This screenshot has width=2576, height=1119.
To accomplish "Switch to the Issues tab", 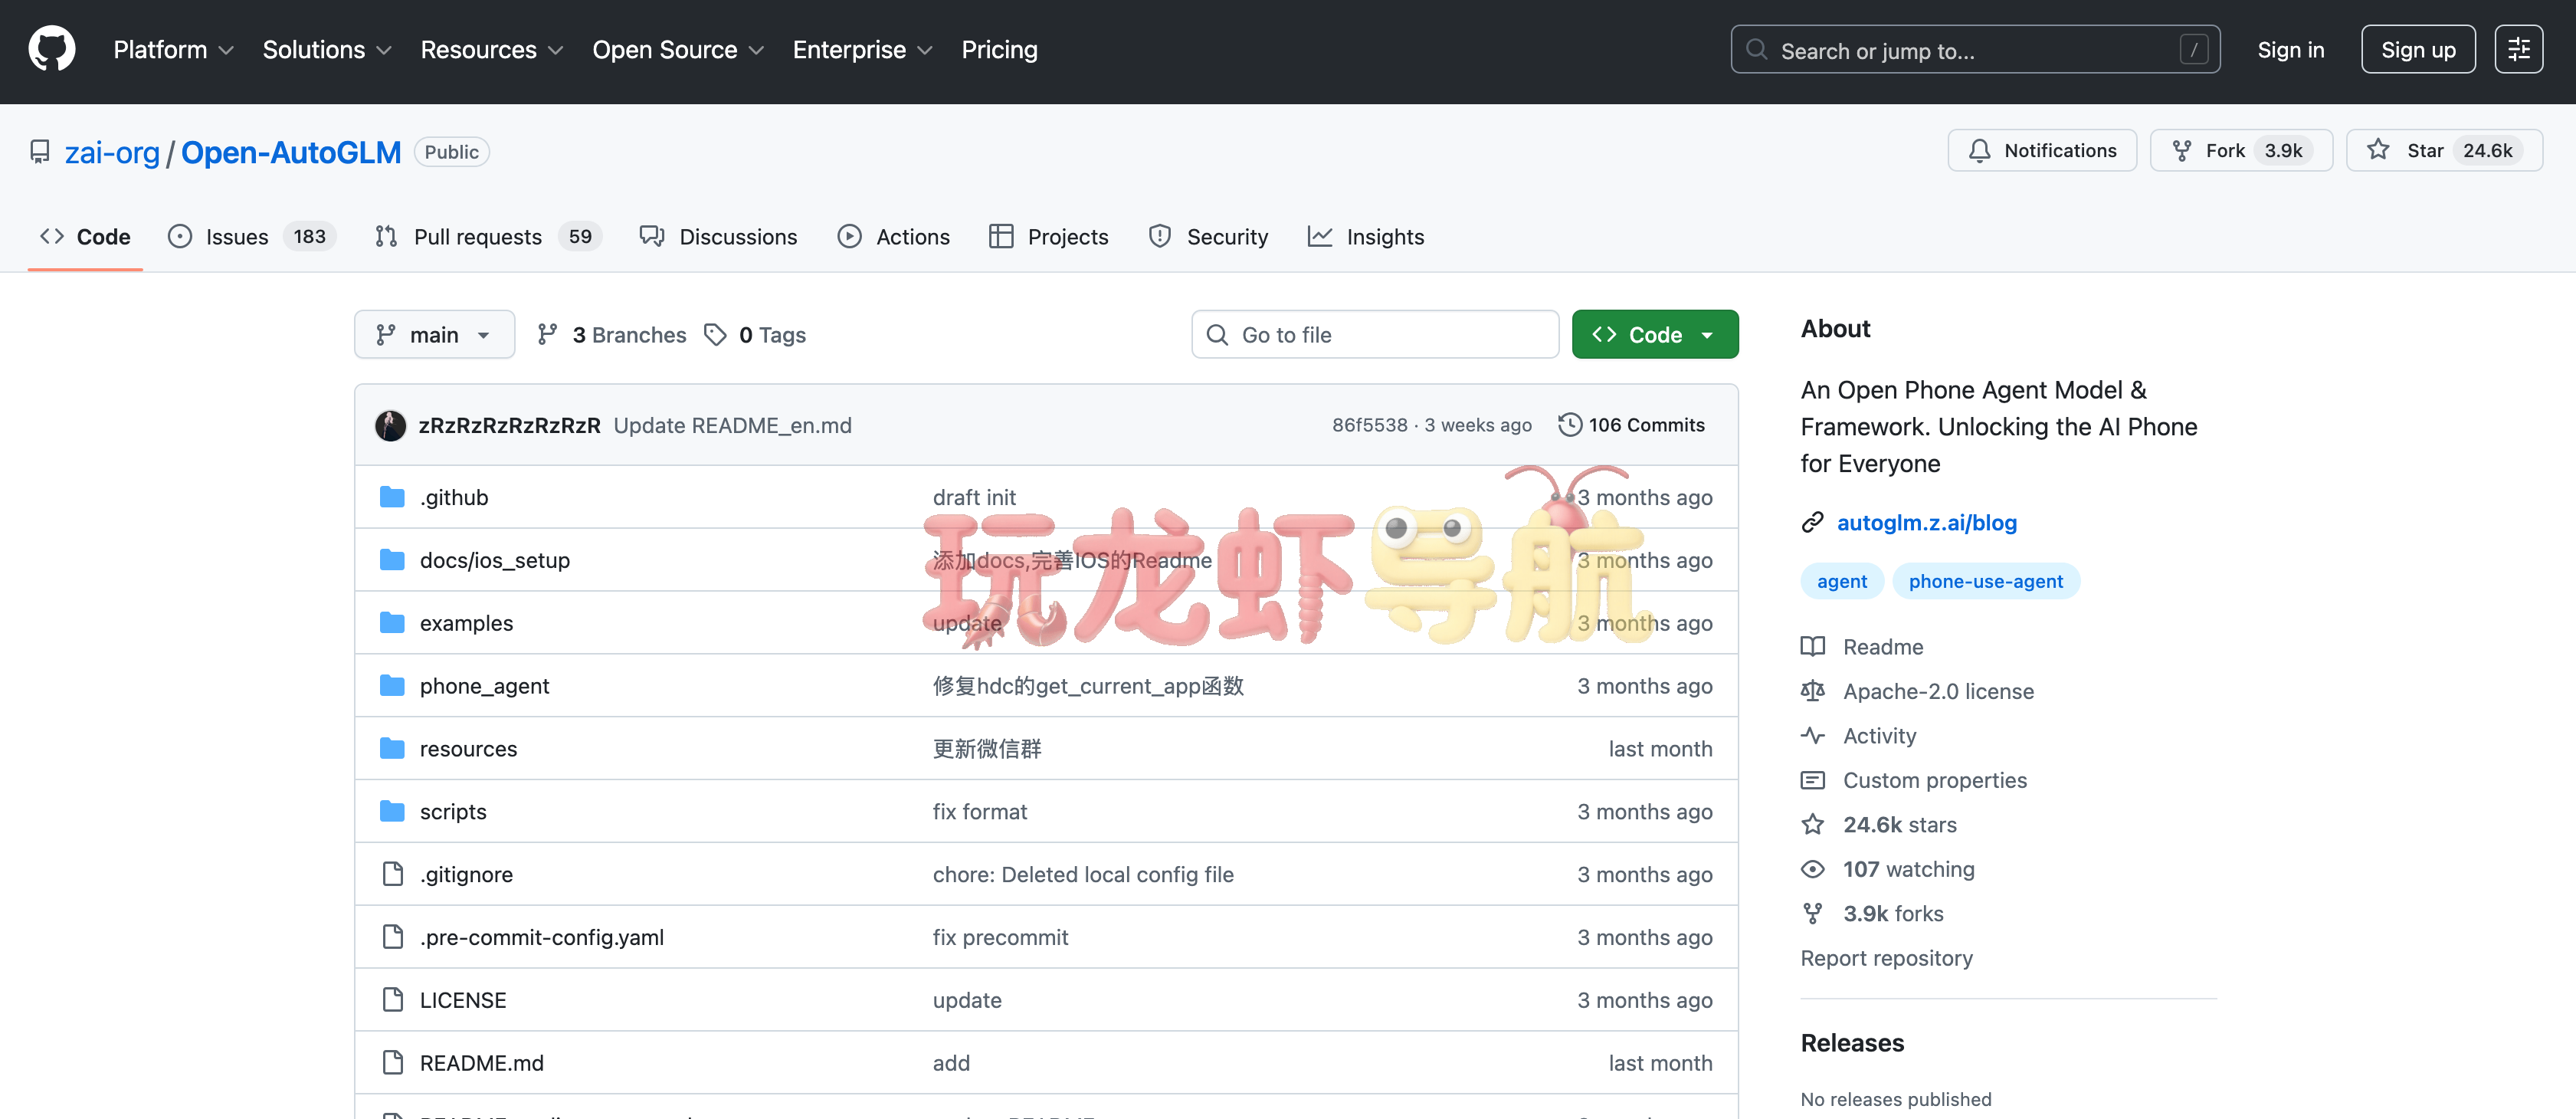I will [x=252, y=237].
